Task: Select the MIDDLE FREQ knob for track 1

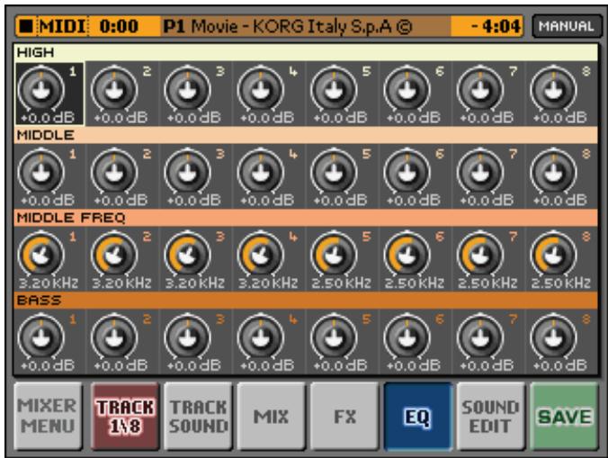Action: click(x=41, y=255)
